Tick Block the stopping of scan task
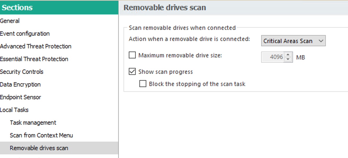 pyautogui.click(x=143, y=84)
